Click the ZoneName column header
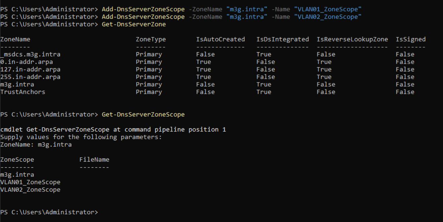 (x=15, y=39)
